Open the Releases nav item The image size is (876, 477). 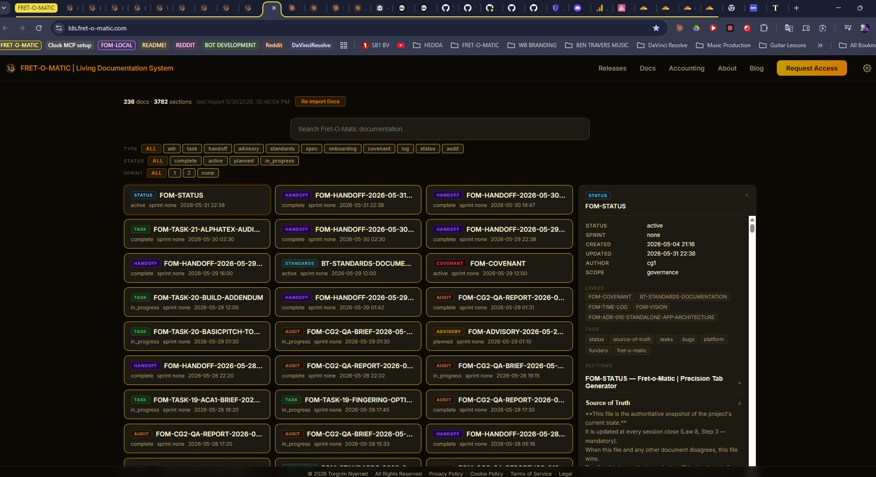click(x=612, y=68)
